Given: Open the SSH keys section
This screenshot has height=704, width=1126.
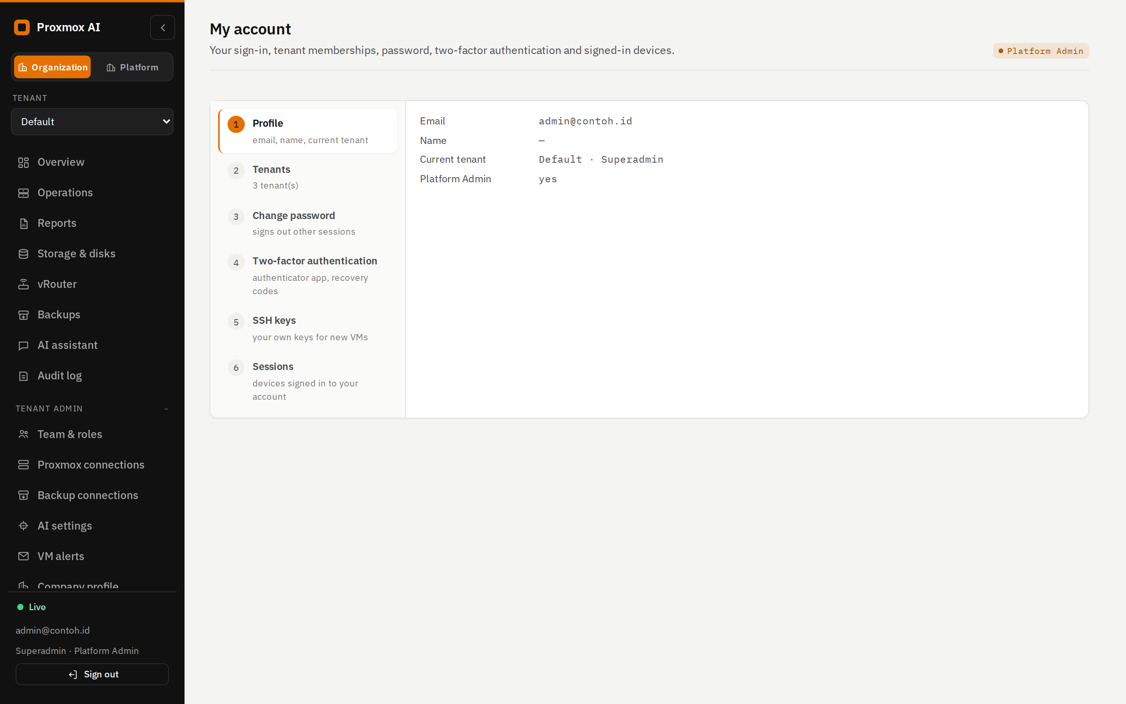Looking at the screenshot, I should pos(308,329).
